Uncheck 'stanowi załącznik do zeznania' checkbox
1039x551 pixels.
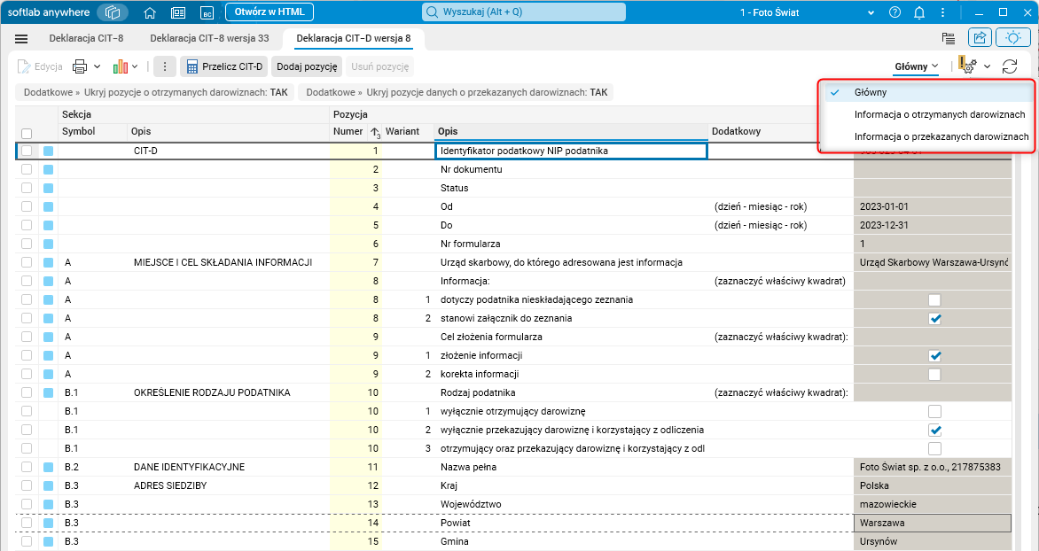934,319
